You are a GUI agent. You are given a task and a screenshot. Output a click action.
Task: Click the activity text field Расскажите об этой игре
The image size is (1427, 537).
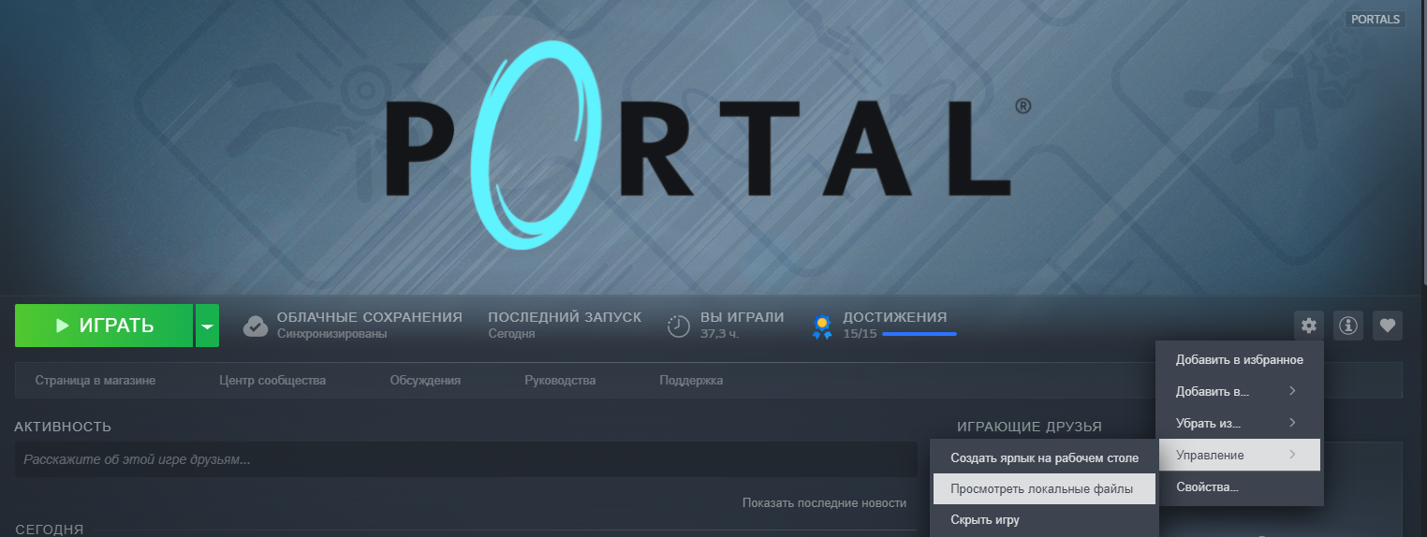(x=465, y=459)
